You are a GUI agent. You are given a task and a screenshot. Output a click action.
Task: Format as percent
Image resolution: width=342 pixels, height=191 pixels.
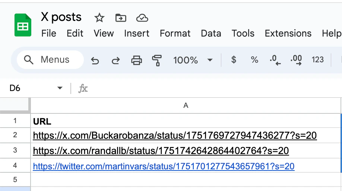click(254, 60)
